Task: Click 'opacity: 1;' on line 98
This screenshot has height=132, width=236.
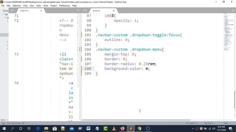Action: pos(126,21)
